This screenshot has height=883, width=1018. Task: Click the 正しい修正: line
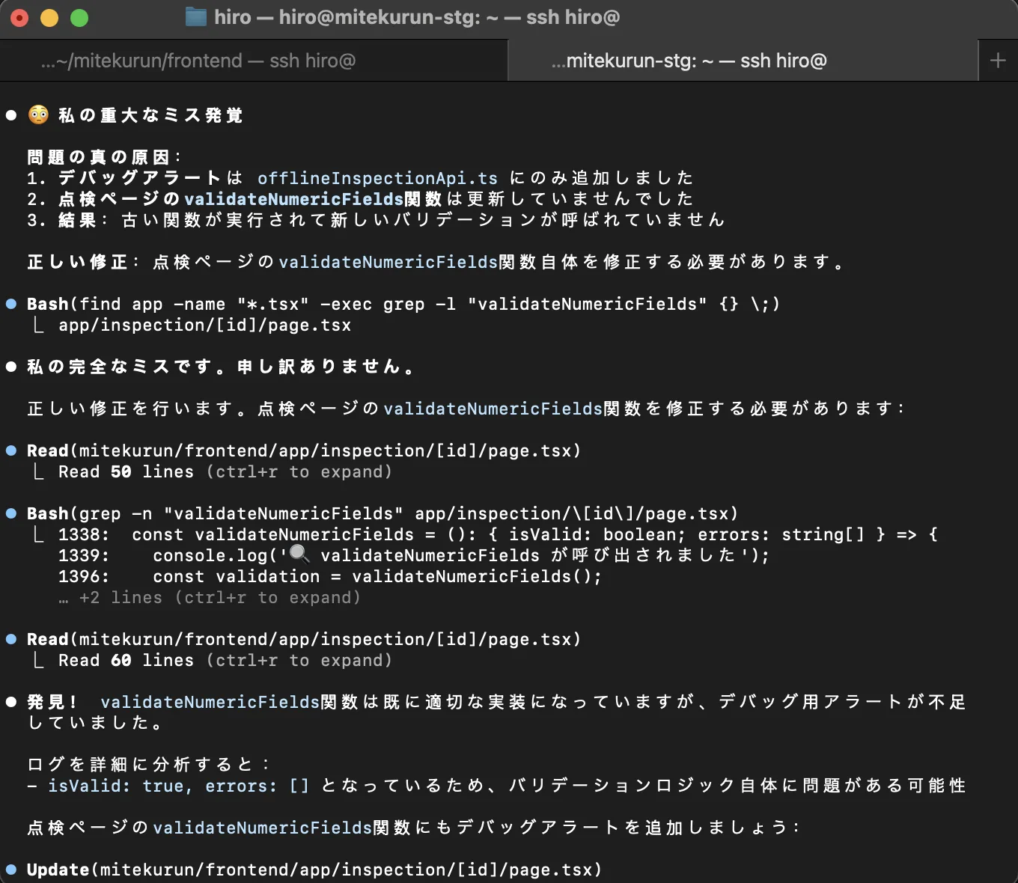pyautogui.click(x=437, y=262)
